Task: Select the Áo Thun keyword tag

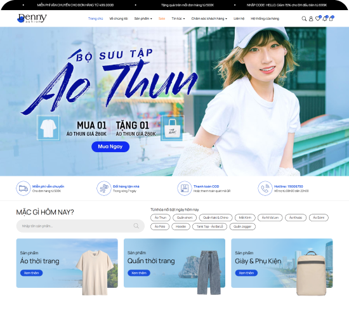Action: [x=161, y=218]
